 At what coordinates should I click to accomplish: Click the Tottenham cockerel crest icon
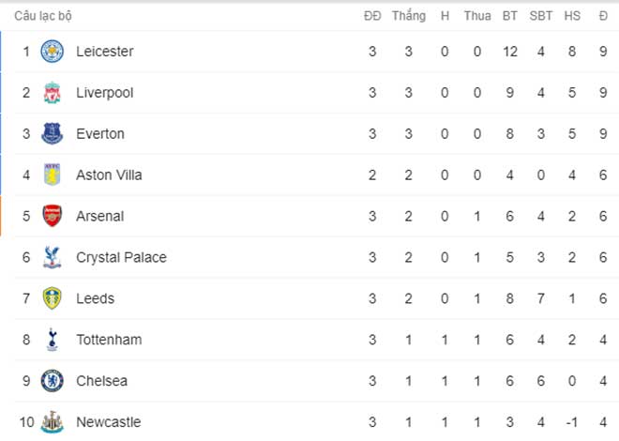(x=53, y=340)
